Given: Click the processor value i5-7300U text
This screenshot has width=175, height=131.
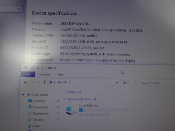Looking at the screenshot, I should (101, 30).
